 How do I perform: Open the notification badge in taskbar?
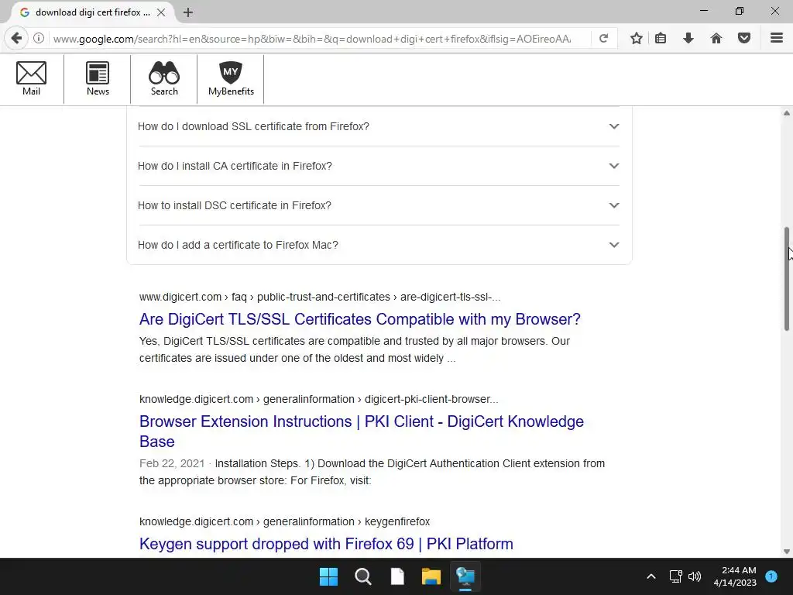[x=771, y=576]
